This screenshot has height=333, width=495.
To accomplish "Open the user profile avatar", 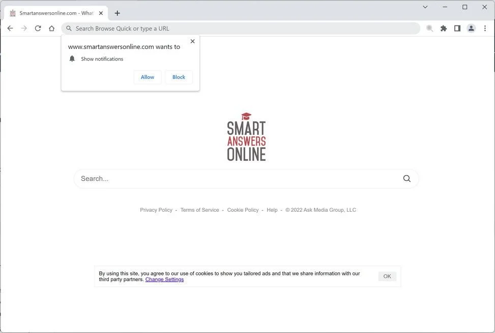I will coord(471,29).
